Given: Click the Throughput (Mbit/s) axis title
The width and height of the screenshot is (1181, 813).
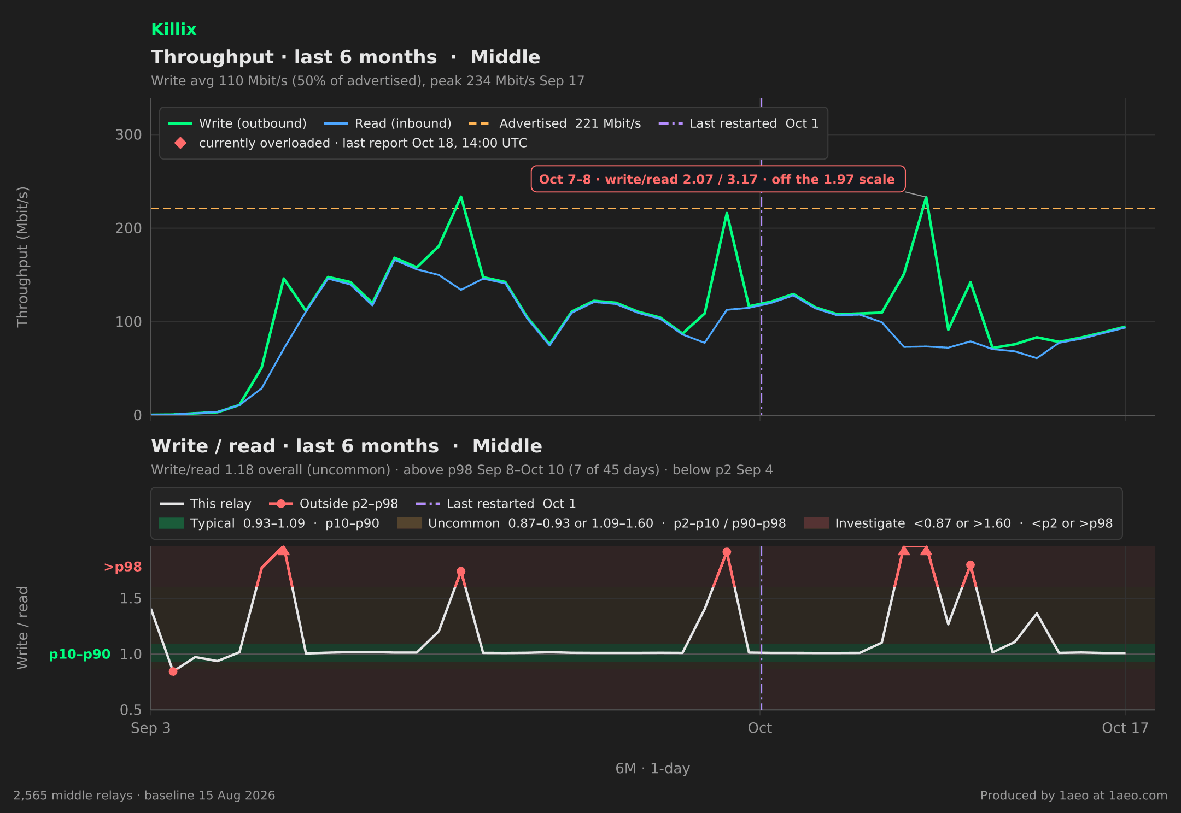Looking at the screenshot, I should pos(22,257).
